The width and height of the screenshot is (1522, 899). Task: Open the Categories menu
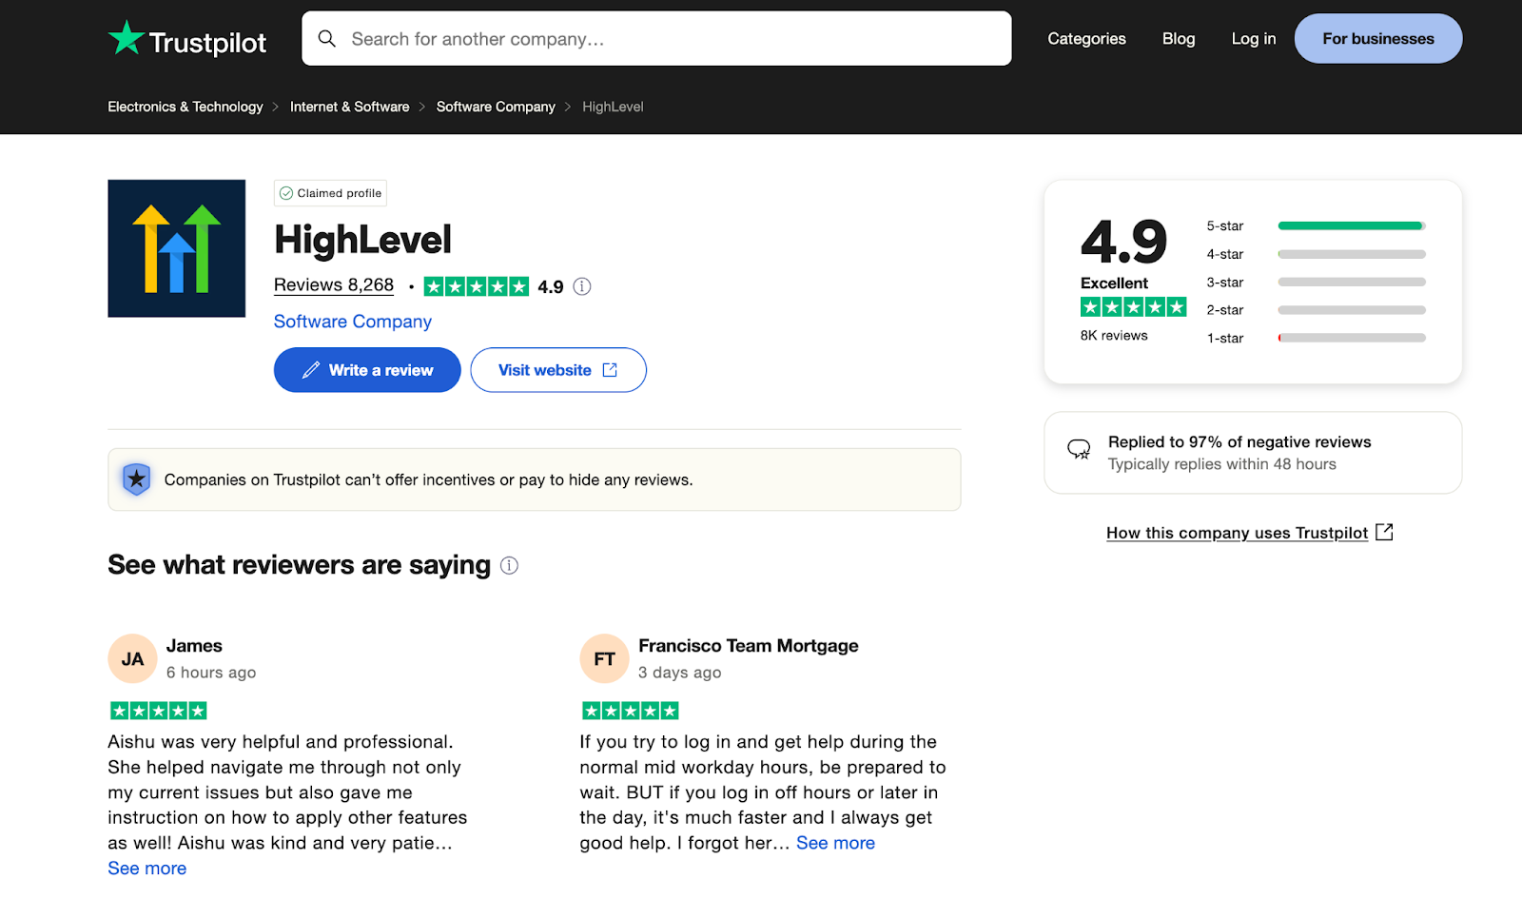click(x=1086, y=39)
